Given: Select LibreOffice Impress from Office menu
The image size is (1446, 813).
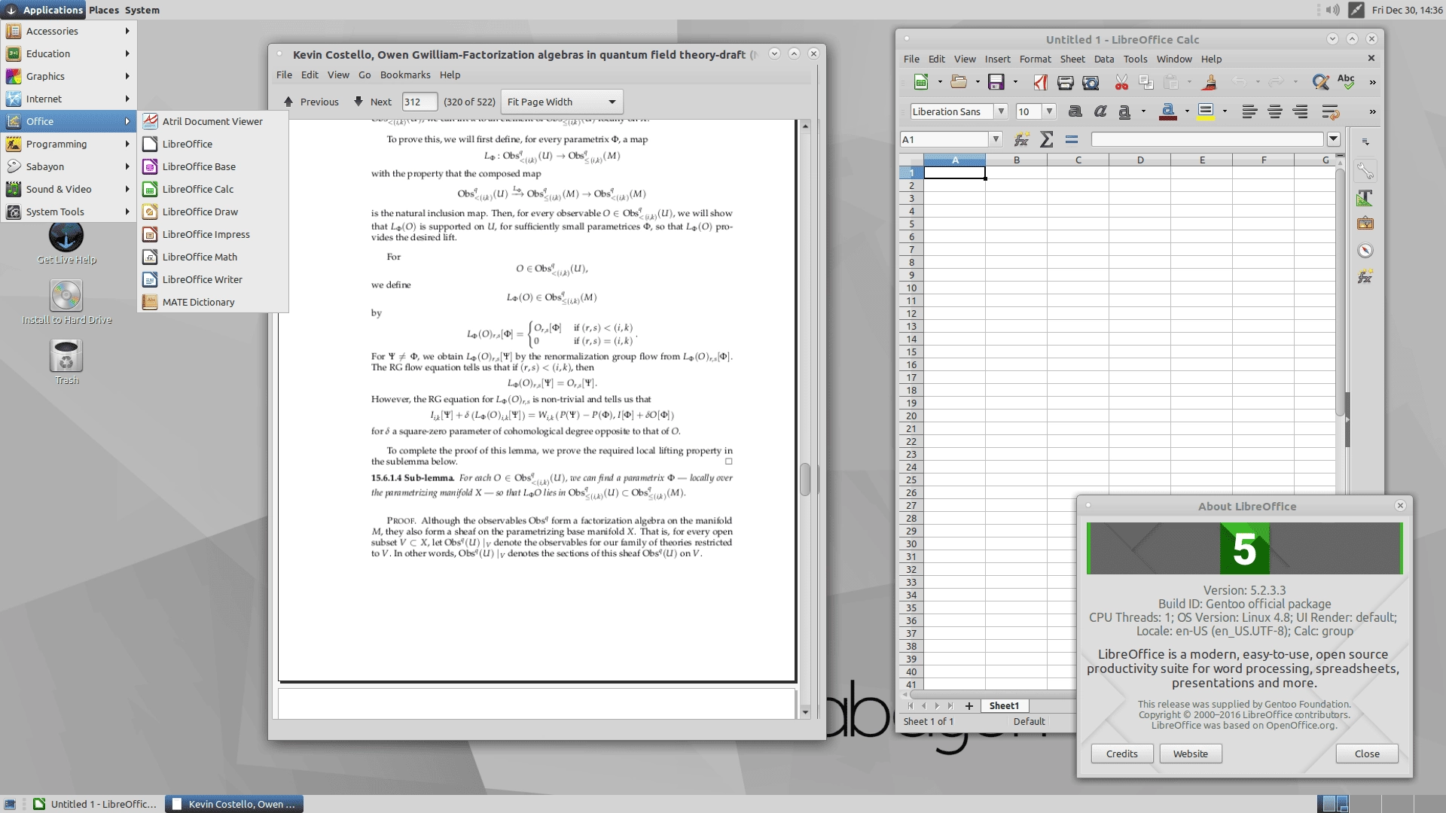Looking at the screenshot, I should tap(213, 234).
